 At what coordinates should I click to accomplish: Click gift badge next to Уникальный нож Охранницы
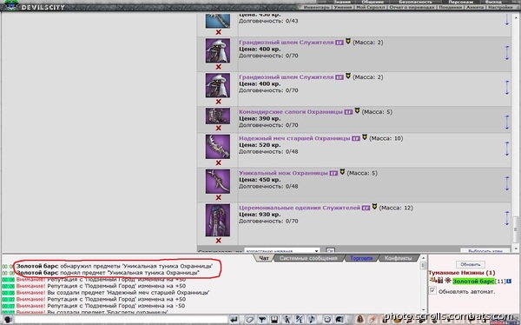click(x=333, y=173)
